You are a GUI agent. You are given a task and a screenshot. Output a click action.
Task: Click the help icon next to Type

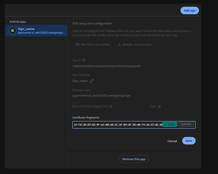(x=159, y=106)
